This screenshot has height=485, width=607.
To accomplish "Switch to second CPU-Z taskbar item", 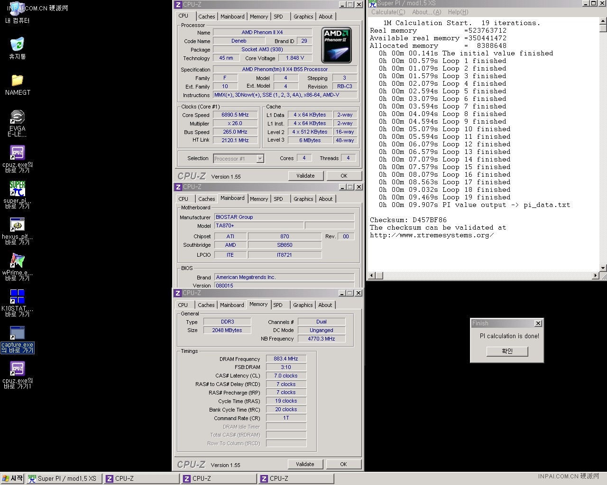I will point(219,478).
